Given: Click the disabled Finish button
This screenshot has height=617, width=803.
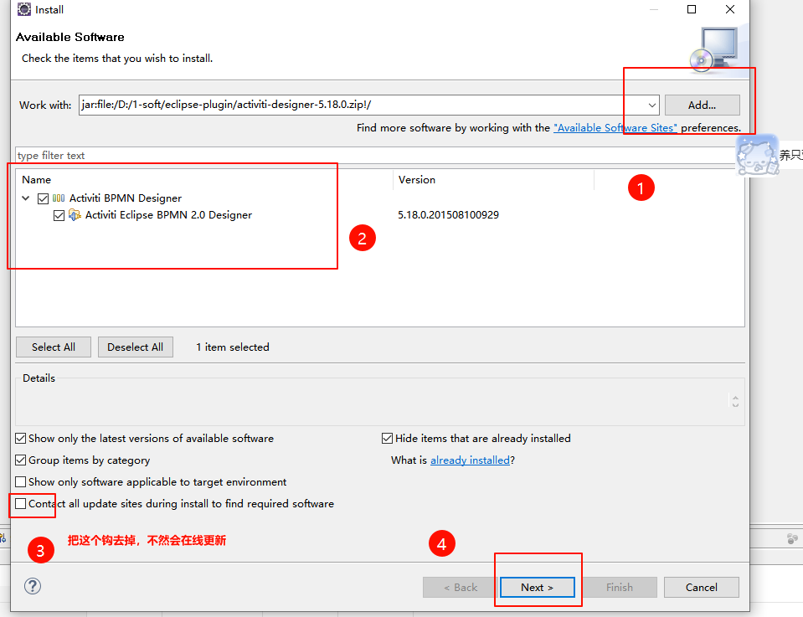Looking at the screenshot, I should click(620, 588).
